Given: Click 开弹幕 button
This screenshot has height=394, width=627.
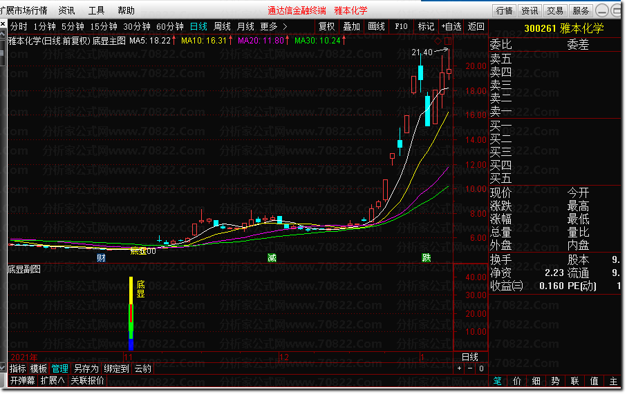Looking at the screenshot, I should tap(22, 380).
